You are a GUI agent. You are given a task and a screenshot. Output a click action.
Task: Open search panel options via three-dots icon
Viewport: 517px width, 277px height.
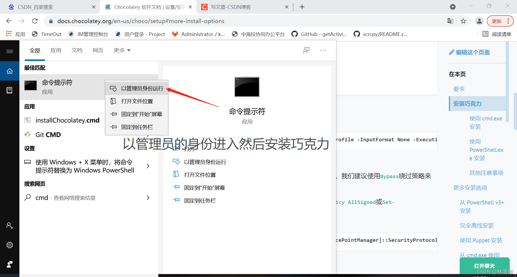pyautogui.click(x=323, y=50)
